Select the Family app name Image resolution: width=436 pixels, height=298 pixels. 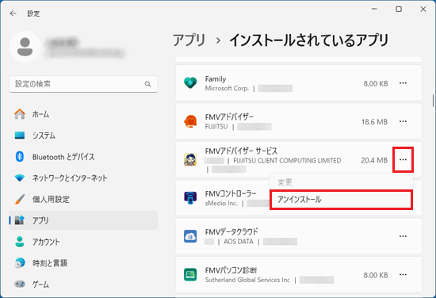coord(216,79)
